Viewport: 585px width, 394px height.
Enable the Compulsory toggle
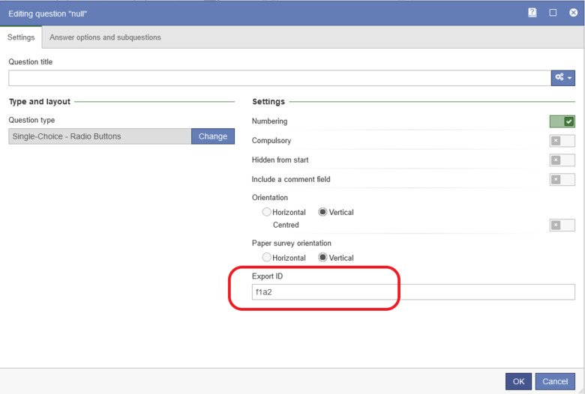(562, 141)
